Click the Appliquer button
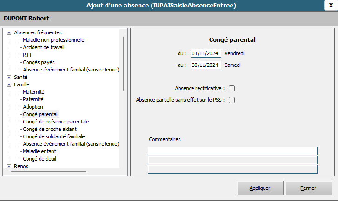The image size is (338, 201). [260, 188]
